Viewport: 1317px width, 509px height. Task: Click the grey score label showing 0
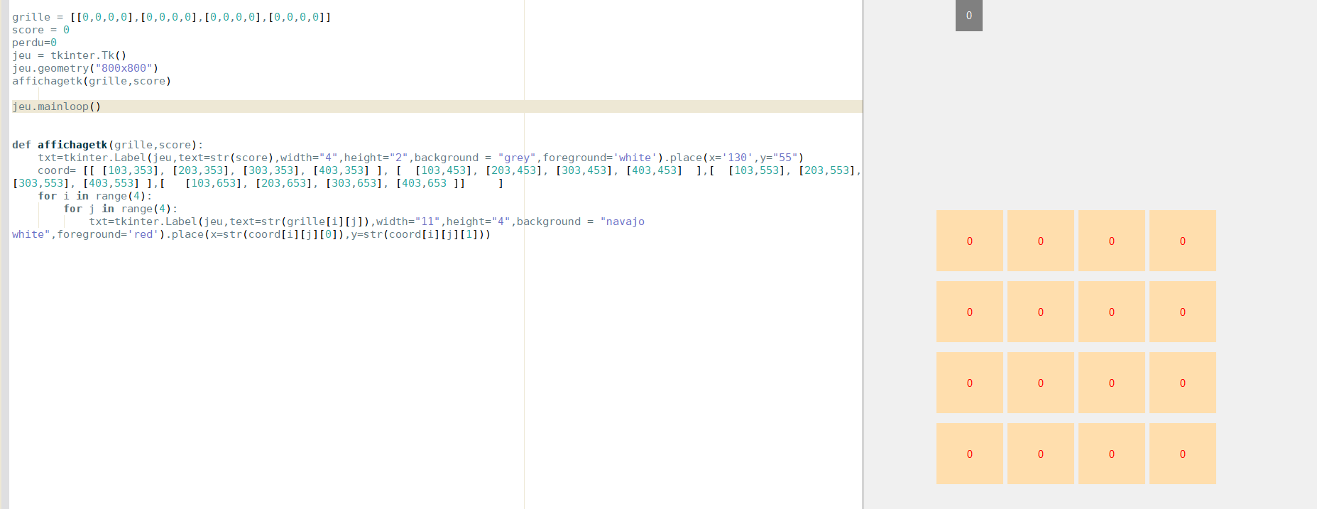968,16
